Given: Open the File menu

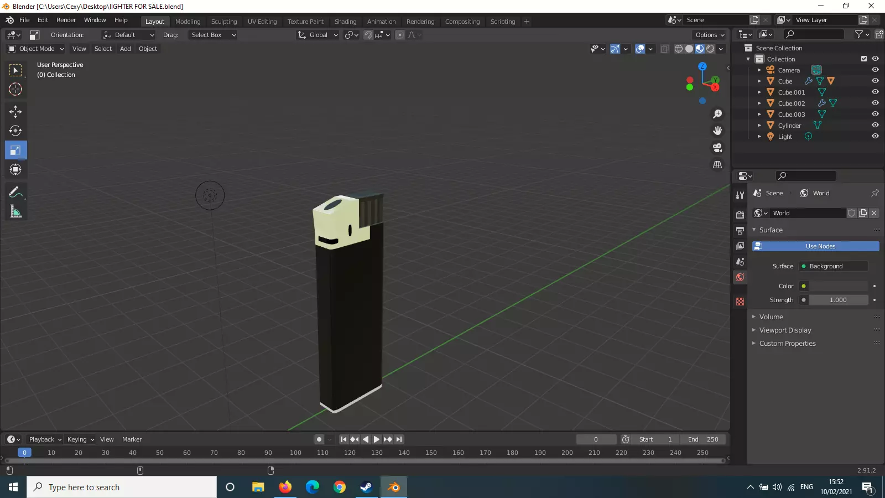Looking at the screenshot, I should pyautogui.click(x=24, y=20).
